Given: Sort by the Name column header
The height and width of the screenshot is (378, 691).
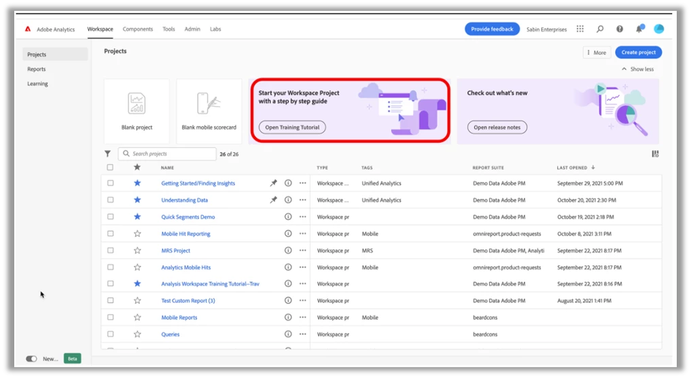Looking at the screenshot, I should tap(167, 168).
